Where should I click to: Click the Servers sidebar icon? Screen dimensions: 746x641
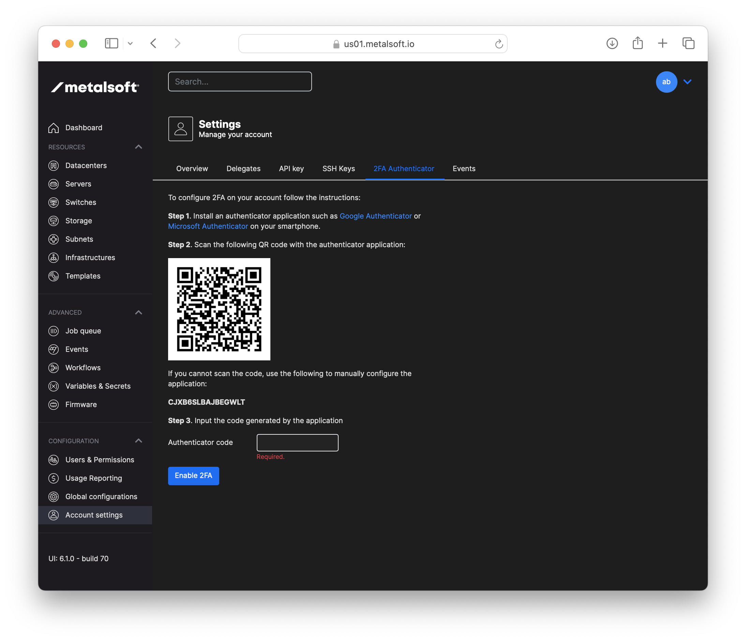54,184
